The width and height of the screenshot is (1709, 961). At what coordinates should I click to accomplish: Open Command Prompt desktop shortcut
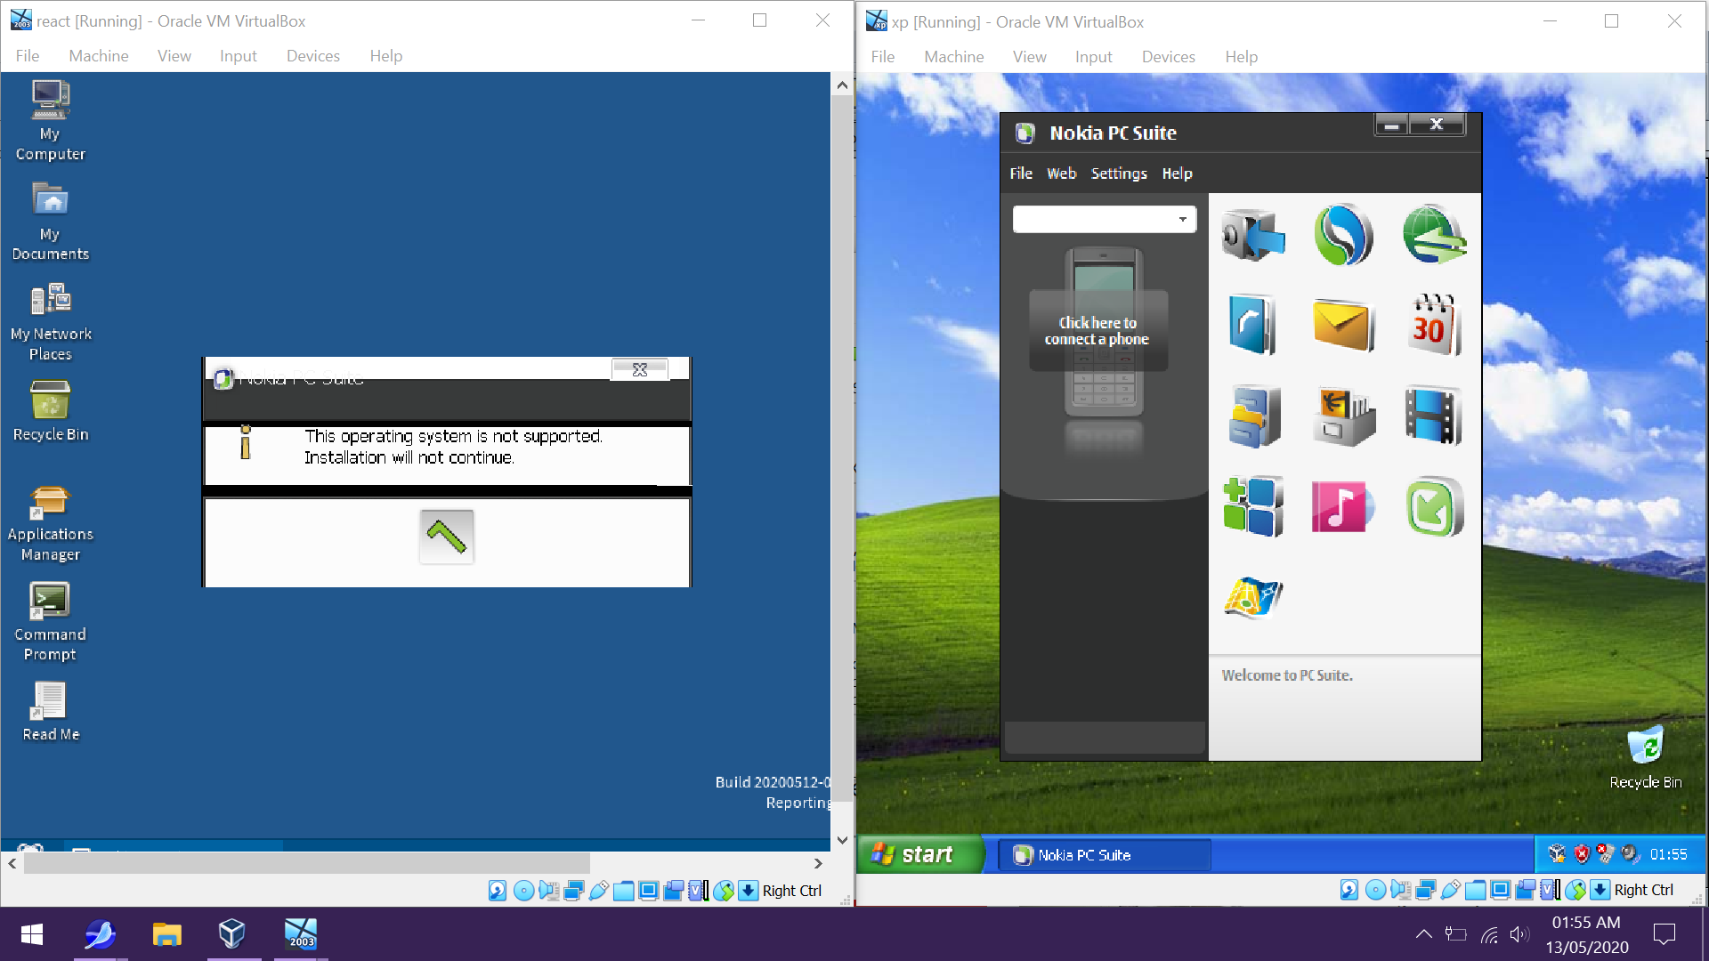[50, 622]
